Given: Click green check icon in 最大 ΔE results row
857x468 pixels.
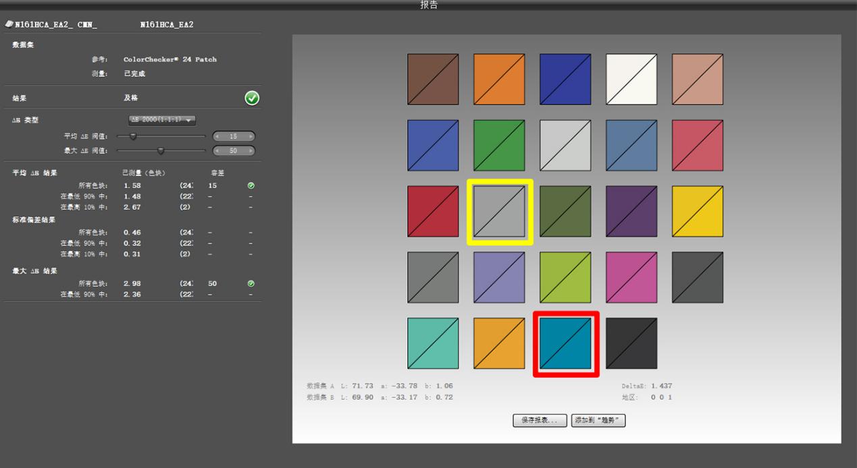Looking at the screenshot, I should coord(251,283).
